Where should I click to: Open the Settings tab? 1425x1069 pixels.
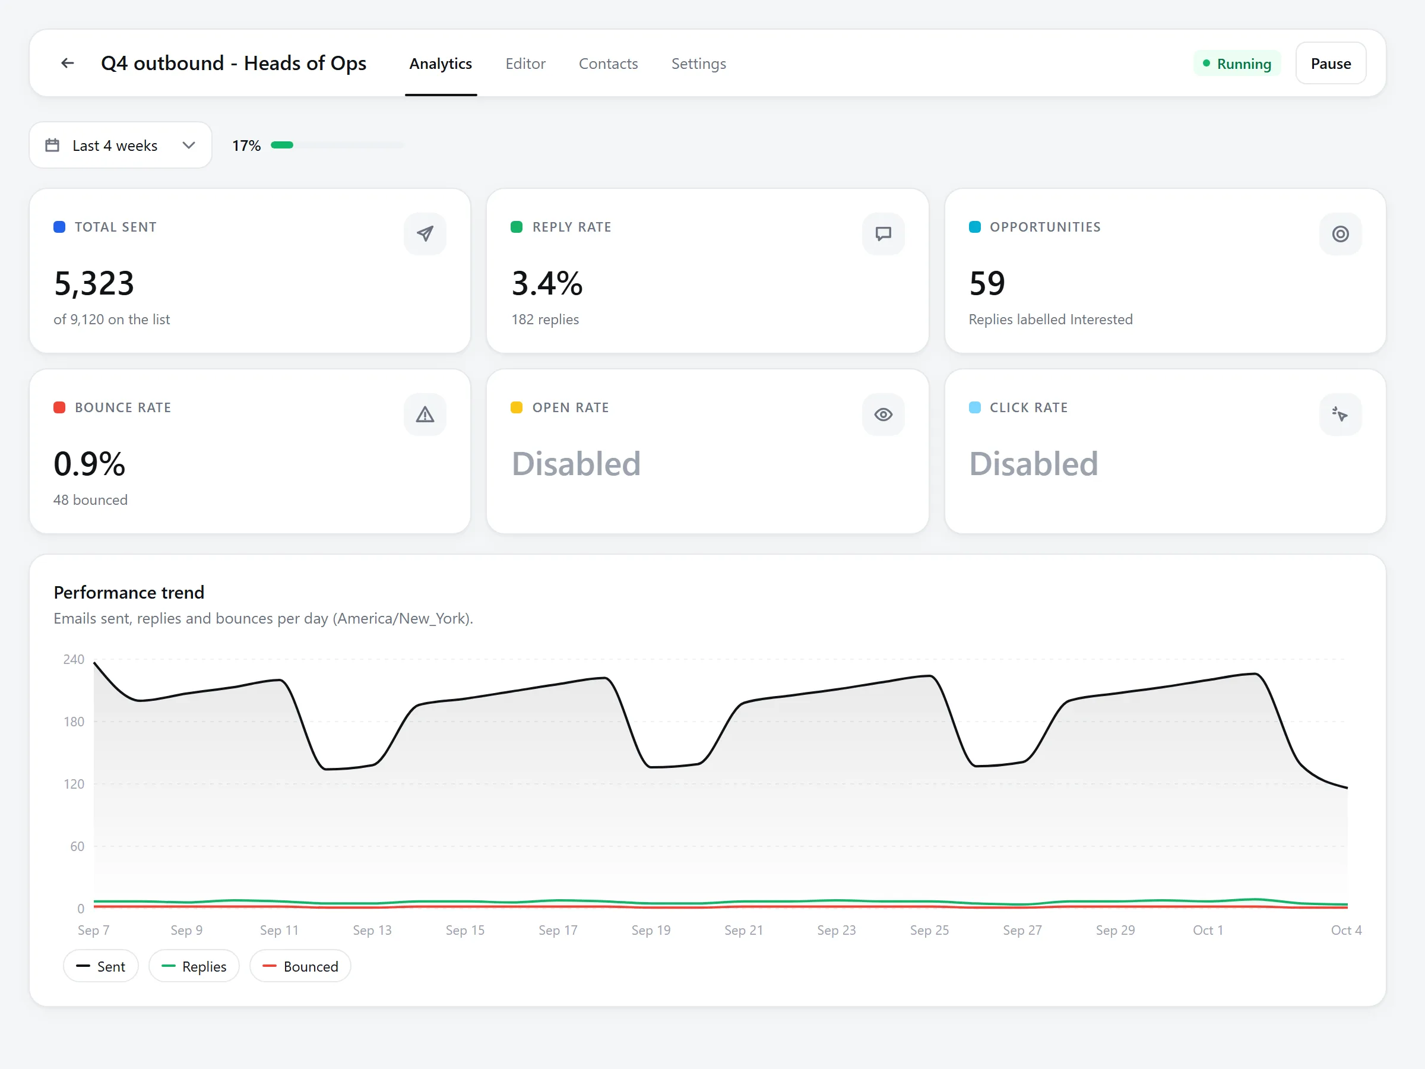(698, 63)
